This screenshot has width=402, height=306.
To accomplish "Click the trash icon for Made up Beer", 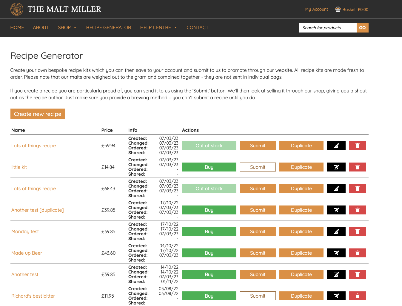I will [x=357, y=253].
